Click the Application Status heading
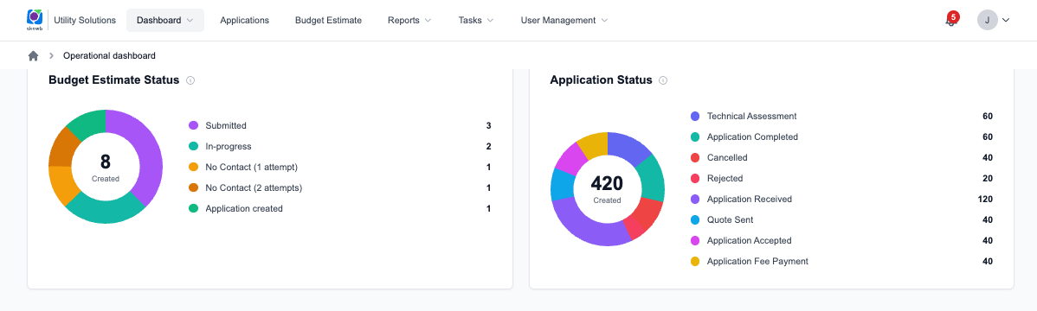Viewport: 1037px width, 311px height. (602, 80)
